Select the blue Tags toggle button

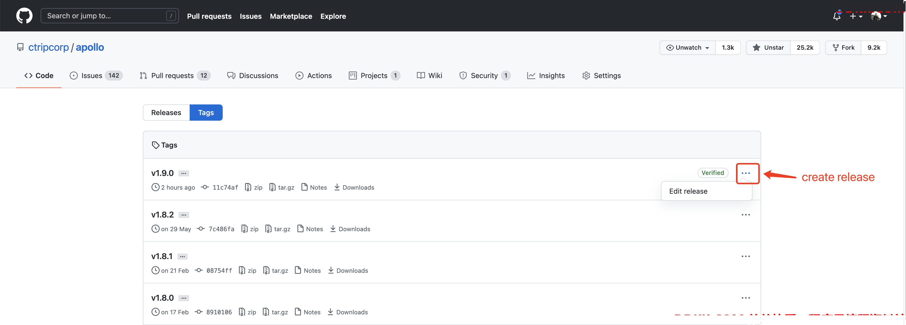tap(206, 113)
